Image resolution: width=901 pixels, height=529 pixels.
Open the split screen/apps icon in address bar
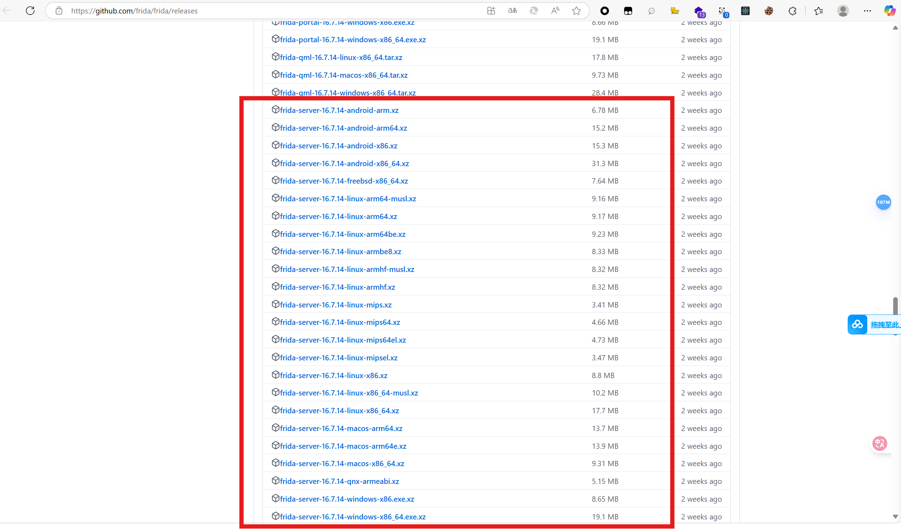pos(491,11)
